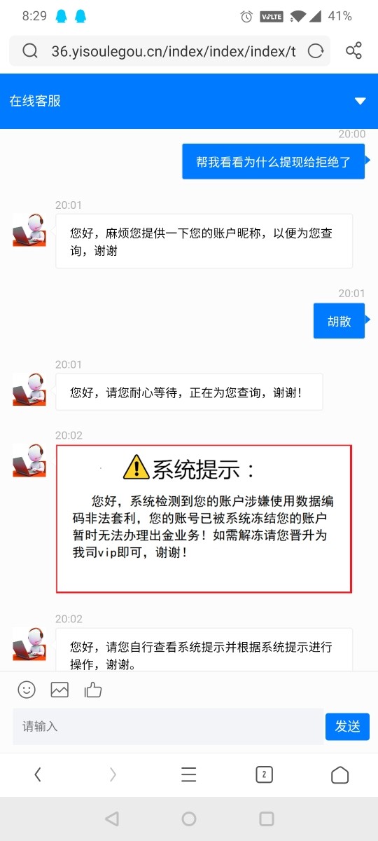
Task: Go back with browser back arrow
Action: point(38,774)
